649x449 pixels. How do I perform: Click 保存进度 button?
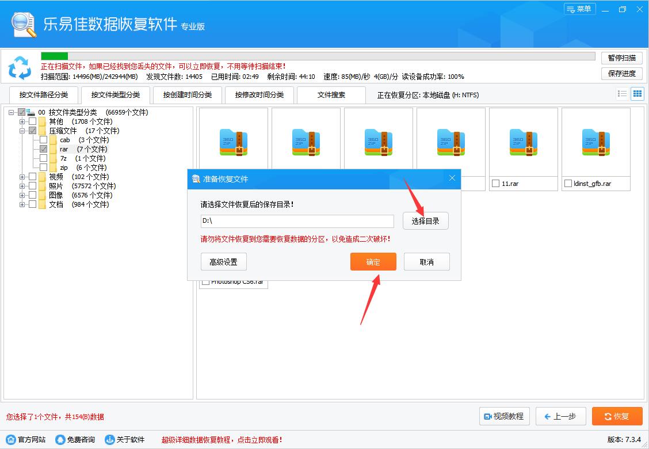(x=622, y=73)
